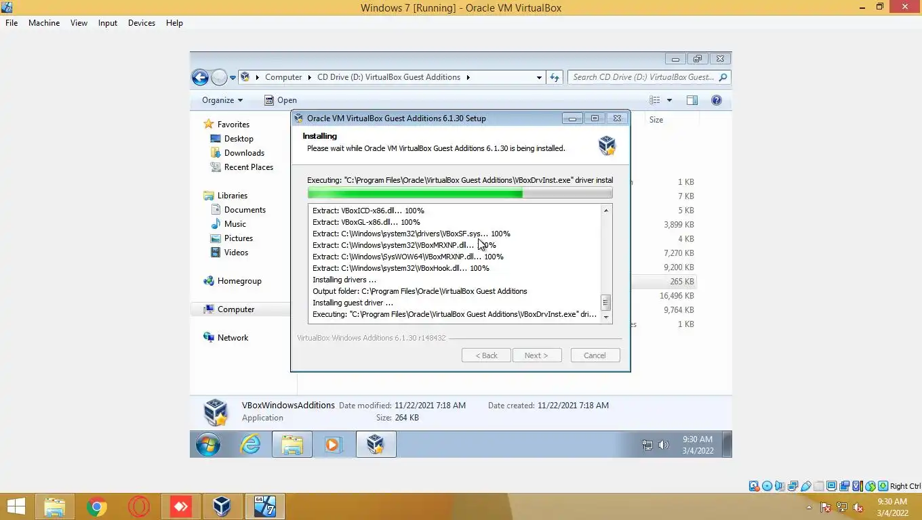922x520 pixels.
Task: Click the install log scrollbar thumb
Action: [x=606, y=302]
